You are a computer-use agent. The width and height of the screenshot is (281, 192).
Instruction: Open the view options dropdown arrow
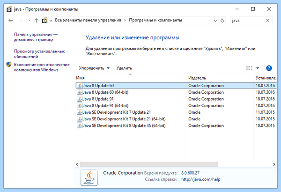coord(258,68)
